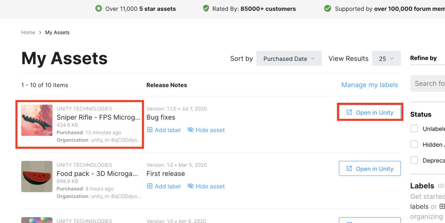Click the 1 - 10 of 10 items count

point(44,85)
